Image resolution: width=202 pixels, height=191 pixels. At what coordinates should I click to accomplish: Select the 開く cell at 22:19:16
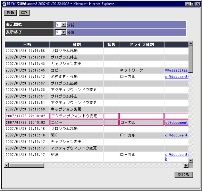pyautogui.click(x=77, y=135)
